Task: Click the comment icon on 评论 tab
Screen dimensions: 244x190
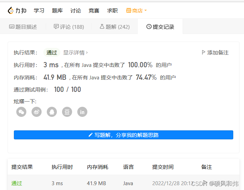Action: pyautogui.click(x=56, y=26)
